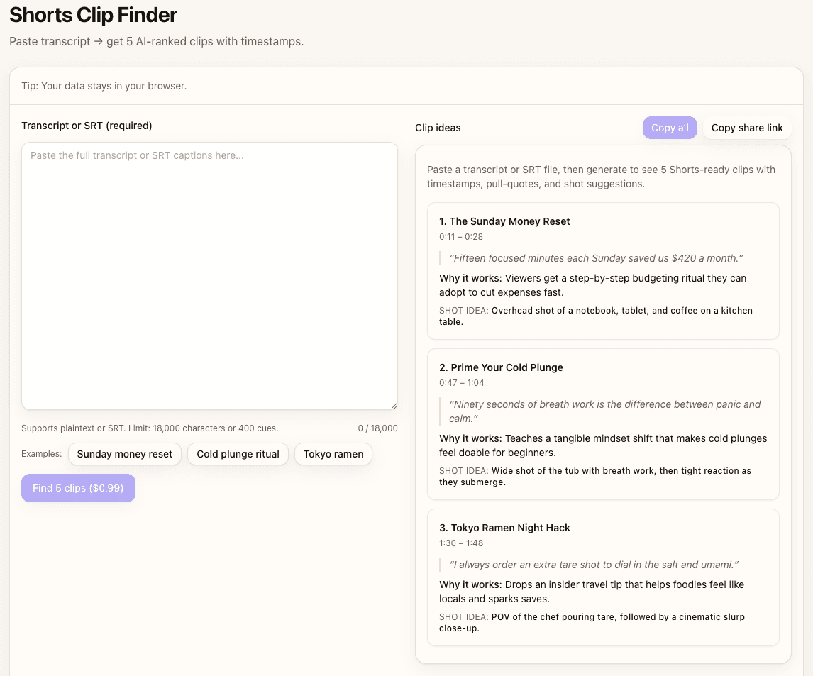
Task: Click the Copy all button
Action: pyautogui.click(x=669, y=128)
